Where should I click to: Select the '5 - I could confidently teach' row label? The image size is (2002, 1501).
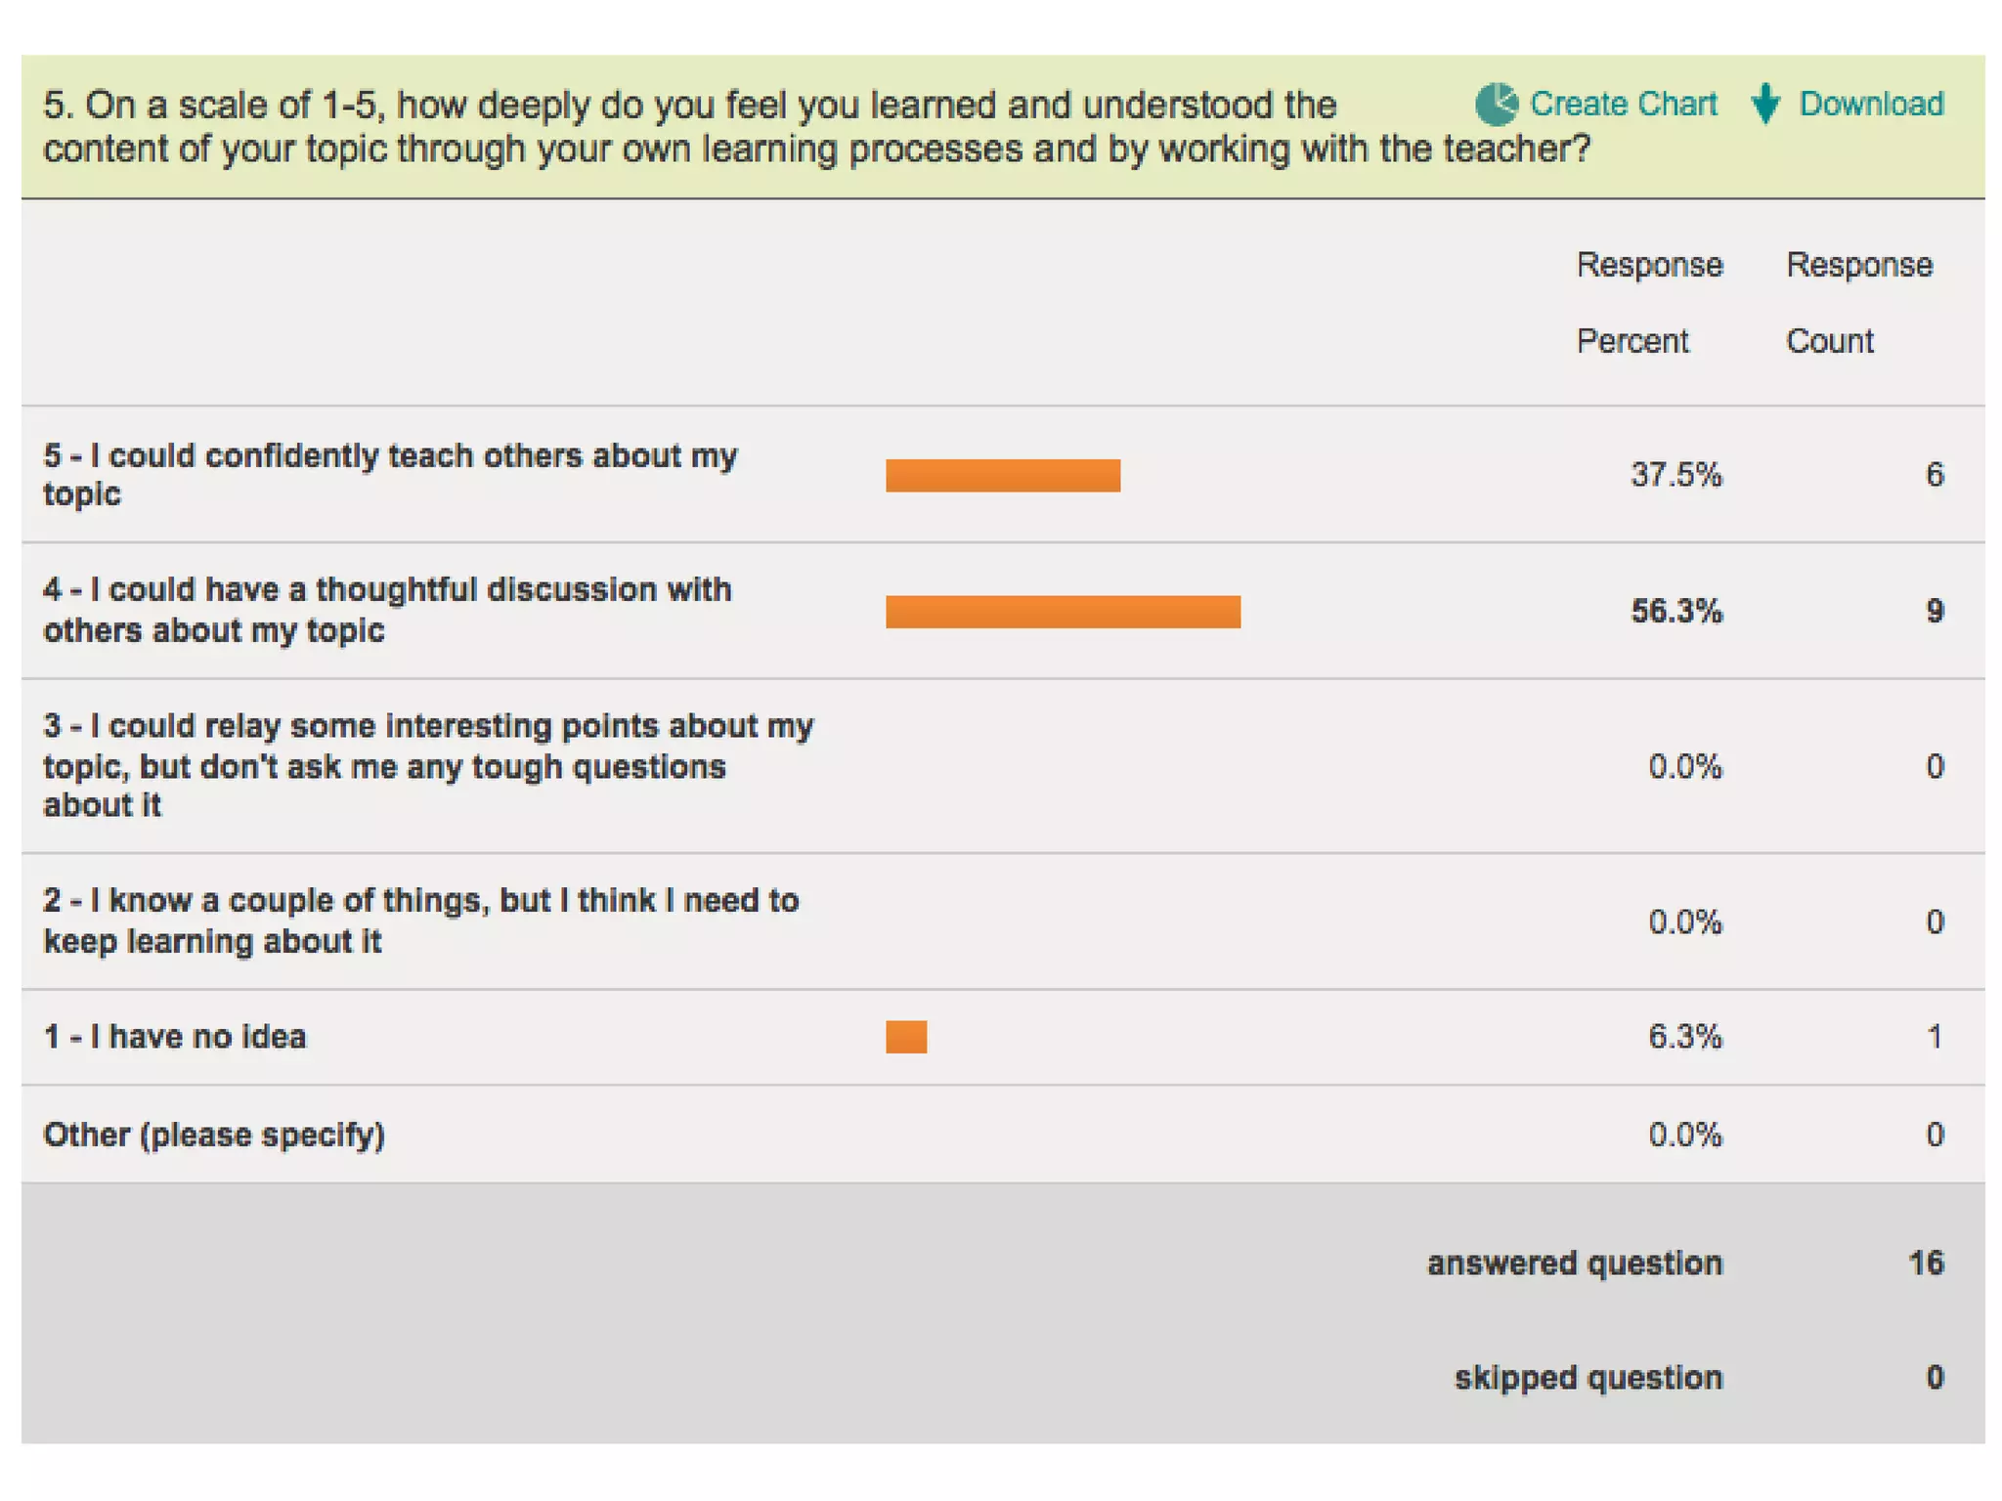pyautogui.click(x=390, y=474)
